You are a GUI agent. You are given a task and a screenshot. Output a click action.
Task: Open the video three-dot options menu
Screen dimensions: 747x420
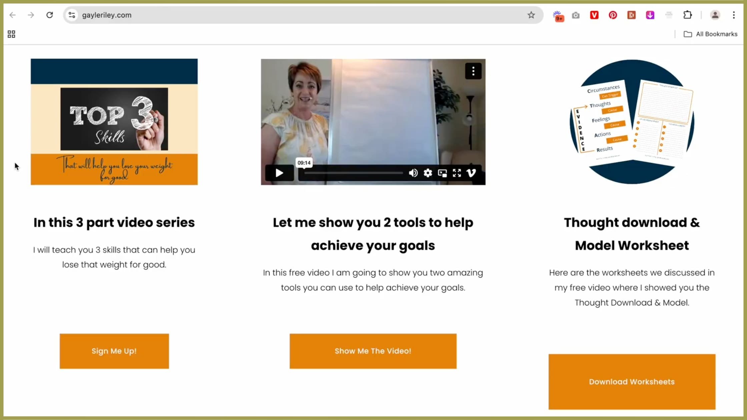[473, 71]
